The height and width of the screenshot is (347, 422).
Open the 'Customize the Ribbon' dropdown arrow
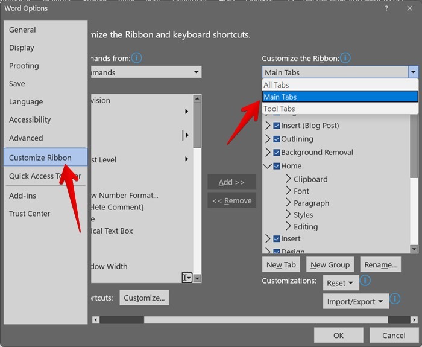413,72
